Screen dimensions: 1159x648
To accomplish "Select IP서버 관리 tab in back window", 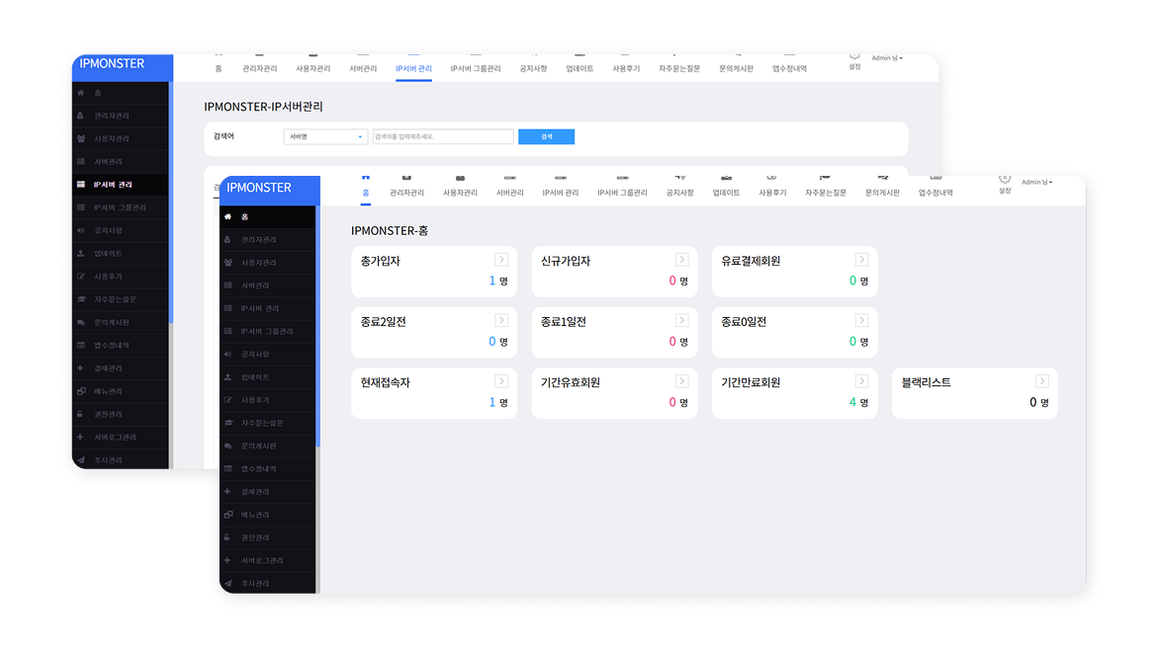I will (413, 66).
